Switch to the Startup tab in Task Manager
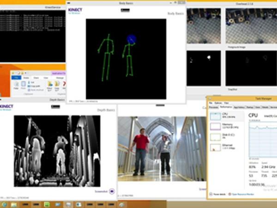The image size is (277, 208). (250, 107)
